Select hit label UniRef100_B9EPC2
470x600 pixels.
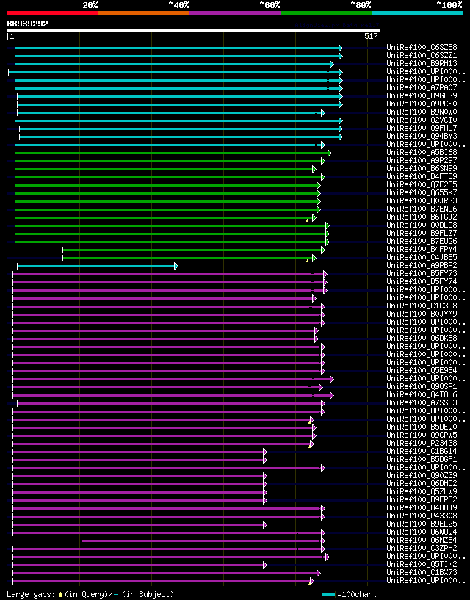(x=422, y=499)
